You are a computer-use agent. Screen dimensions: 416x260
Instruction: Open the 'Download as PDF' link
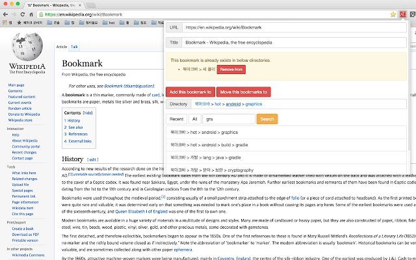coord(25,235)
